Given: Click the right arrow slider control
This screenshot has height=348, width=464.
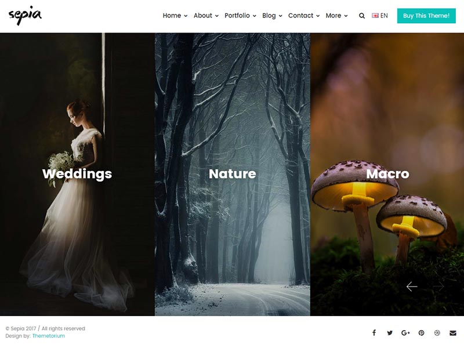Looking at the screenshot, I should [438, 287].
